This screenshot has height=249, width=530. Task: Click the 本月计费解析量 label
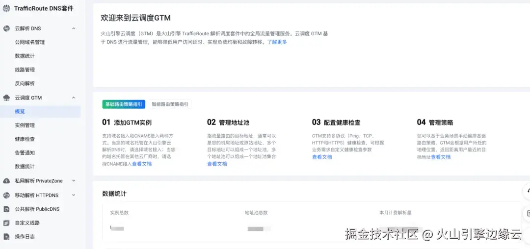point(395,213)
